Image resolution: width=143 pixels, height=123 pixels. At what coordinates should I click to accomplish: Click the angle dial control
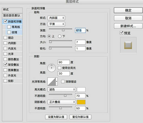(x=51, y=68)
